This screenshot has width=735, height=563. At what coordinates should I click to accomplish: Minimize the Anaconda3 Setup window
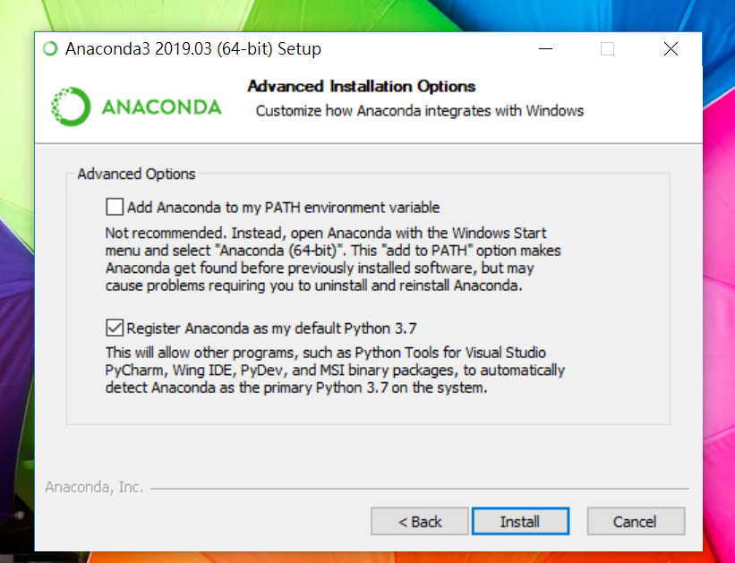click(x=543, y=49)
